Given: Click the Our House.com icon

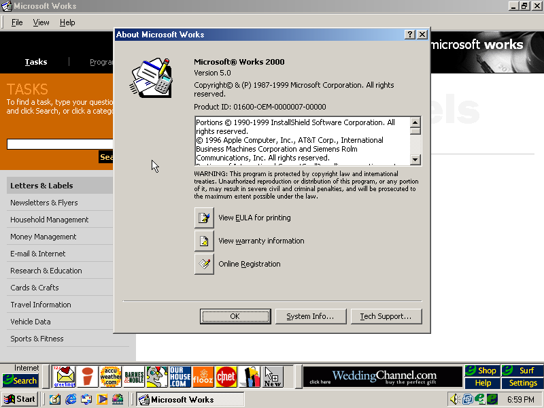Looking at the screenshot, I should pyautogui.click(x=180, y=377).
